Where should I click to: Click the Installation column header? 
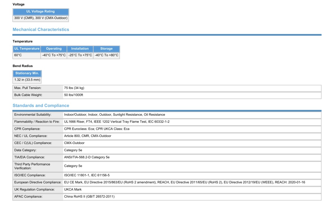tap(80, 49)
